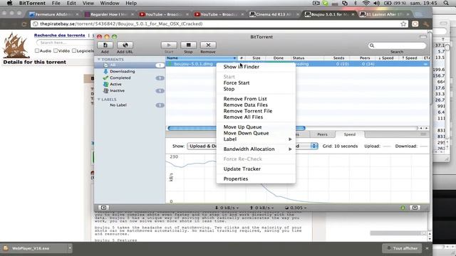Viewport: 456px width, 256px height.
Task: Select the Completed sidebar category
Action: click(120, 78)
